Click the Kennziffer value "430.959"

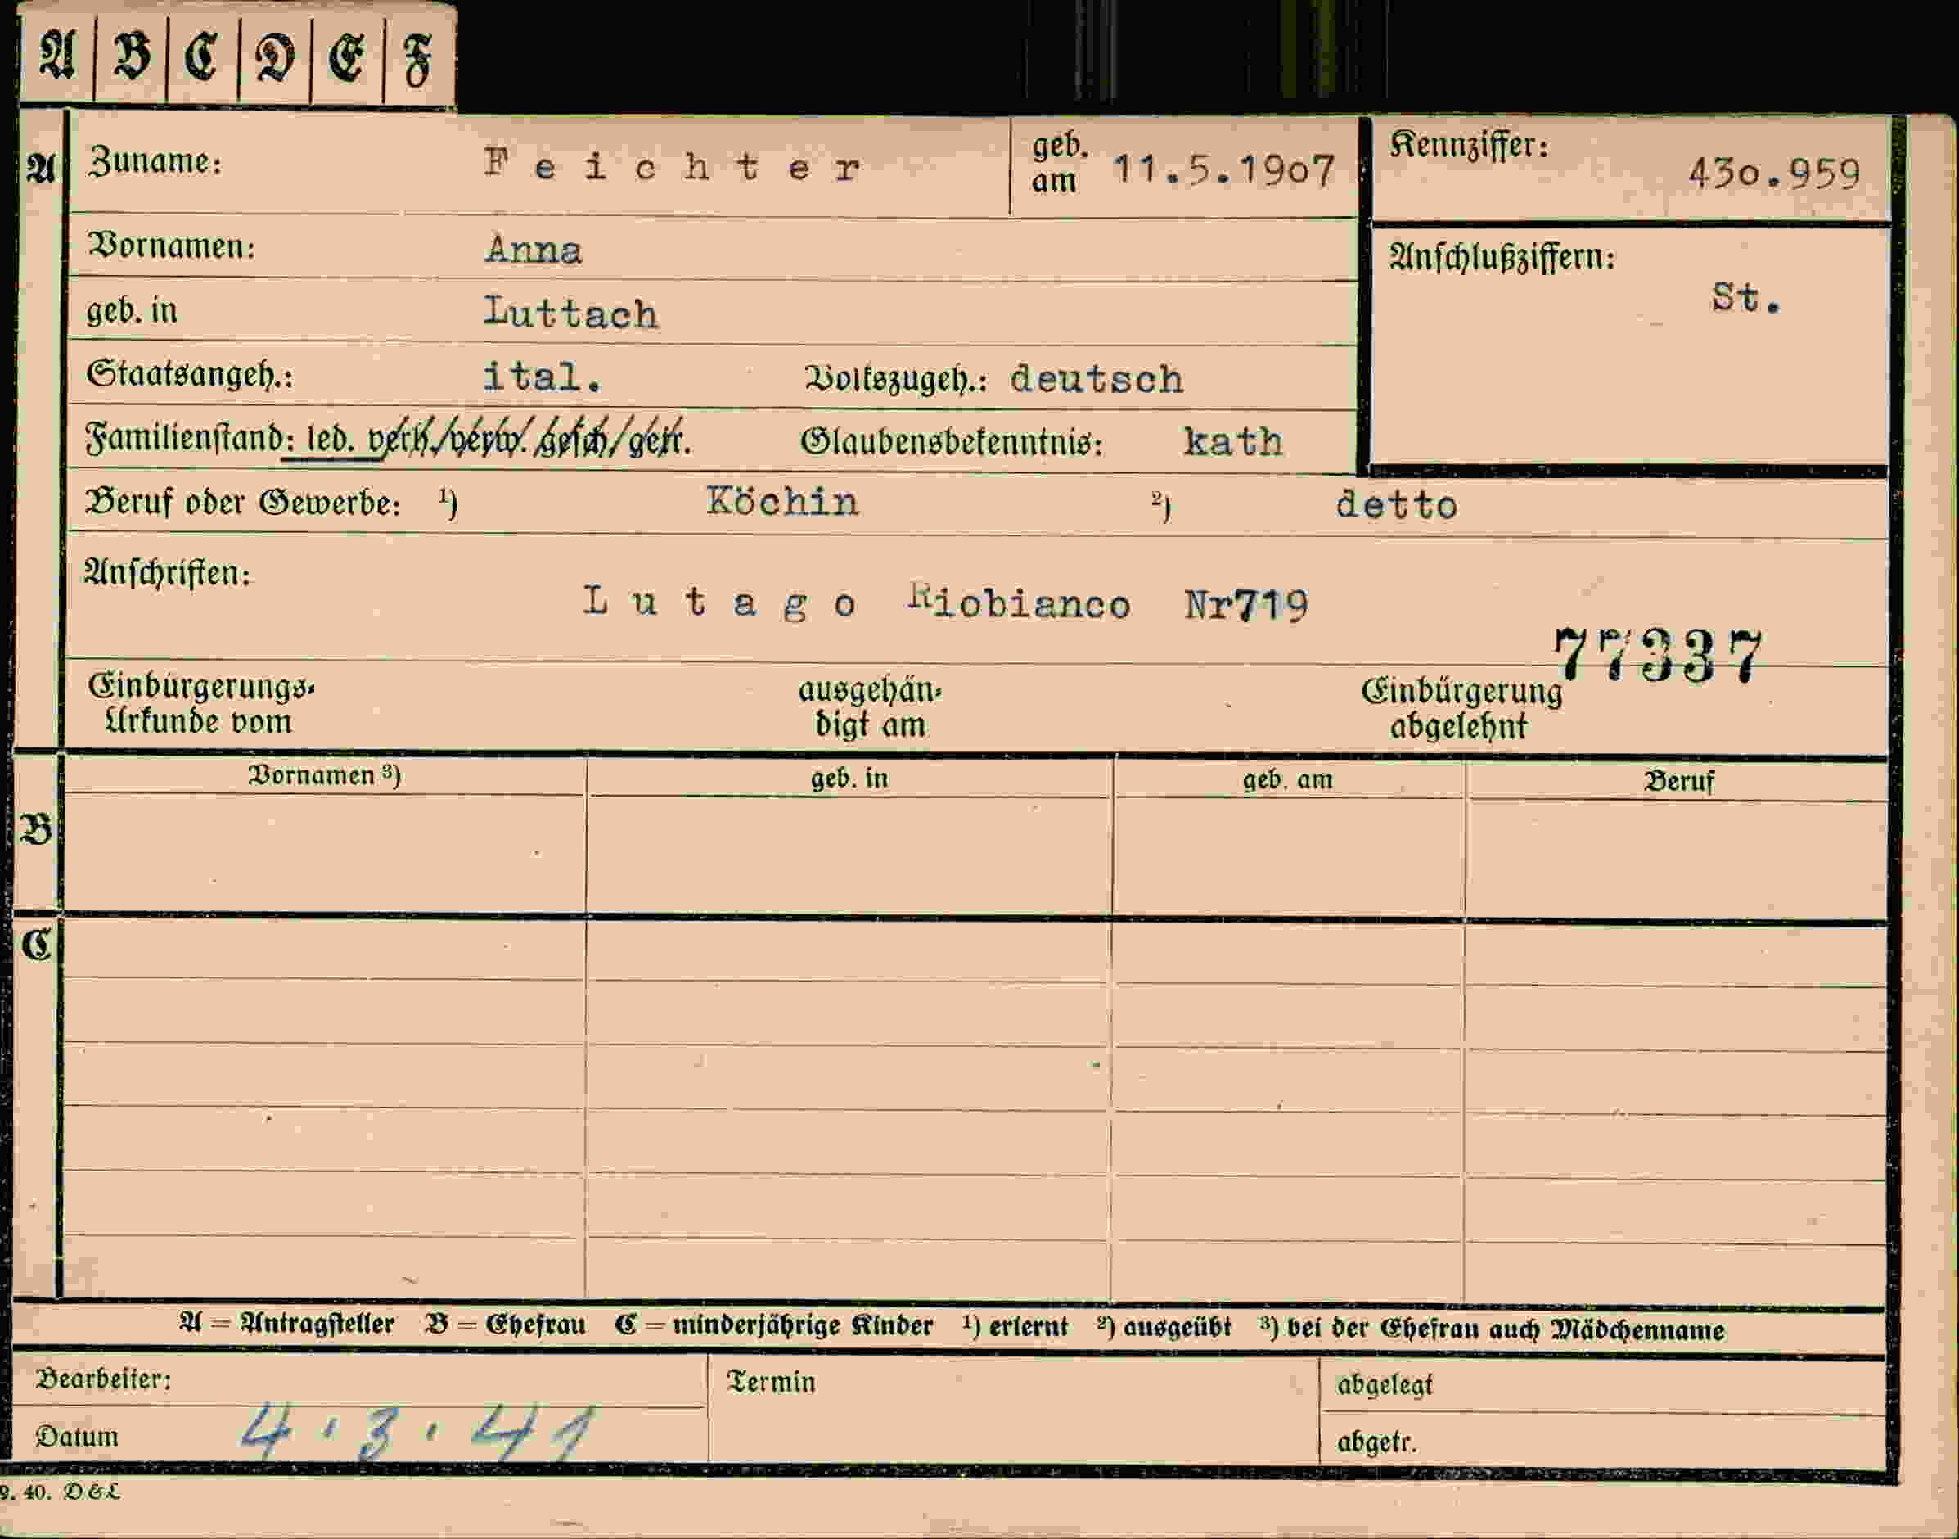coord(1773,173)
